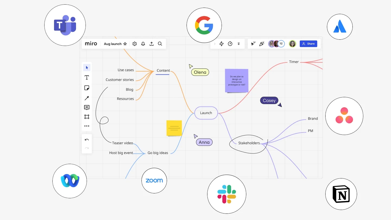Screen dimensions: 391x220
Task: Open the miro logo home
Action: coord(91,43)
